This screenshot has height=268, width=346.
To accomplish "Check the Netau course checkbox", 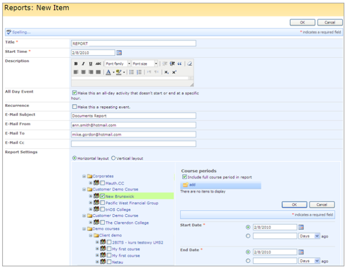I will 109,262.
